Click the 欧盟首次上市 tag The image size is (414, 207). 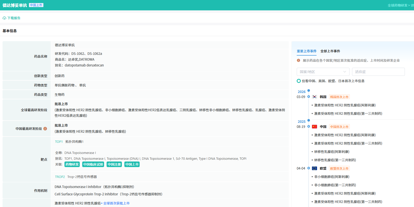click(339, 168)
